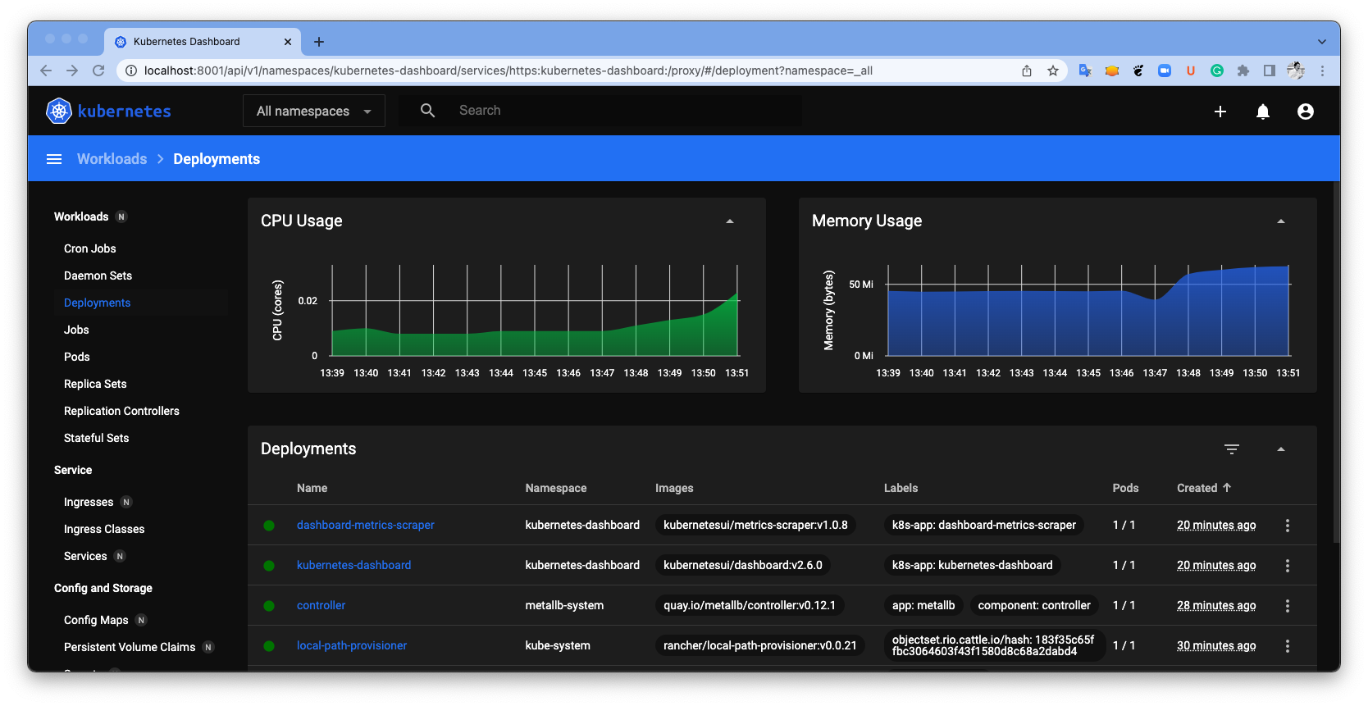Open actions menu for dashboard-metrics-scraper

[1288, 526]
